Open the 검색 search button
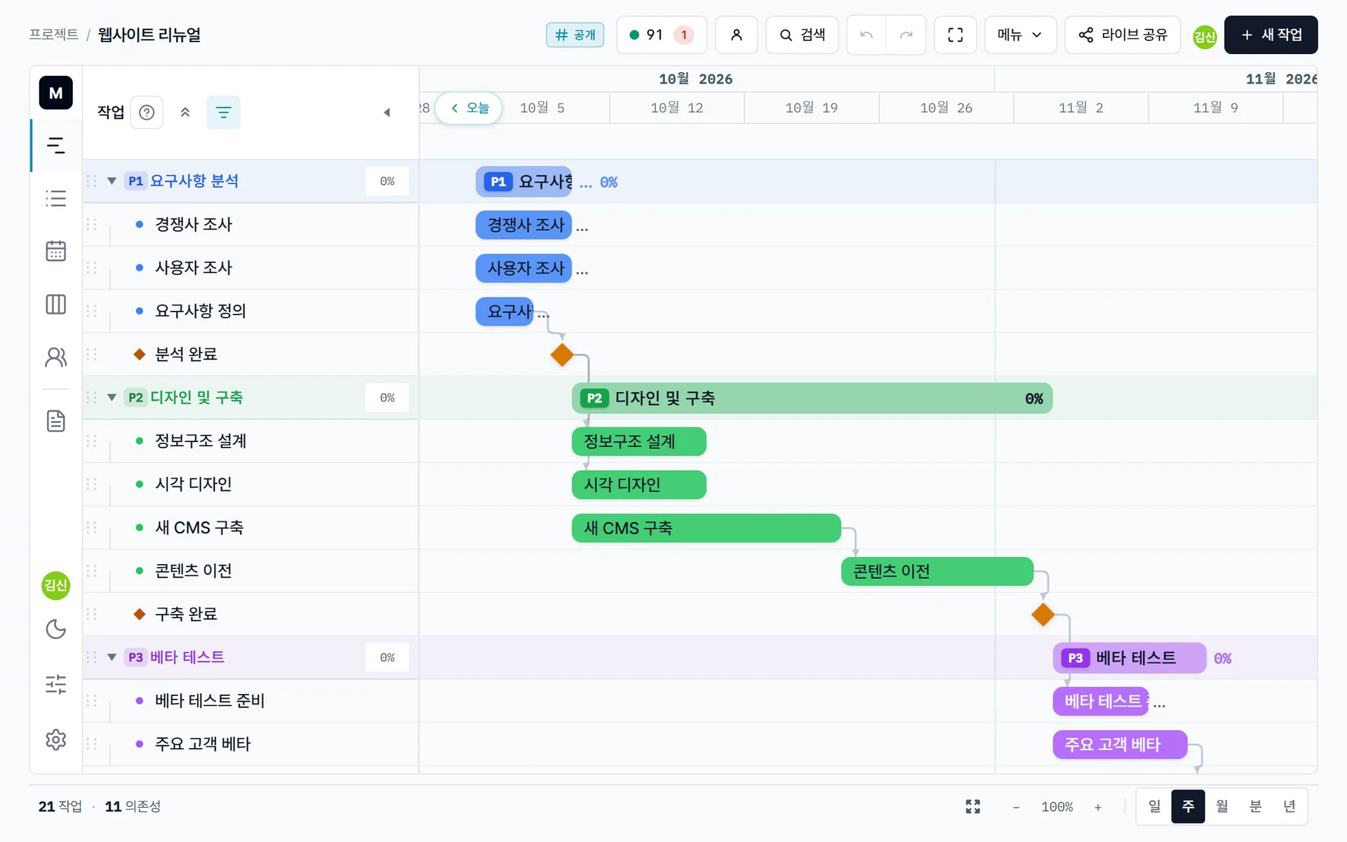 (x=802, y=34)
